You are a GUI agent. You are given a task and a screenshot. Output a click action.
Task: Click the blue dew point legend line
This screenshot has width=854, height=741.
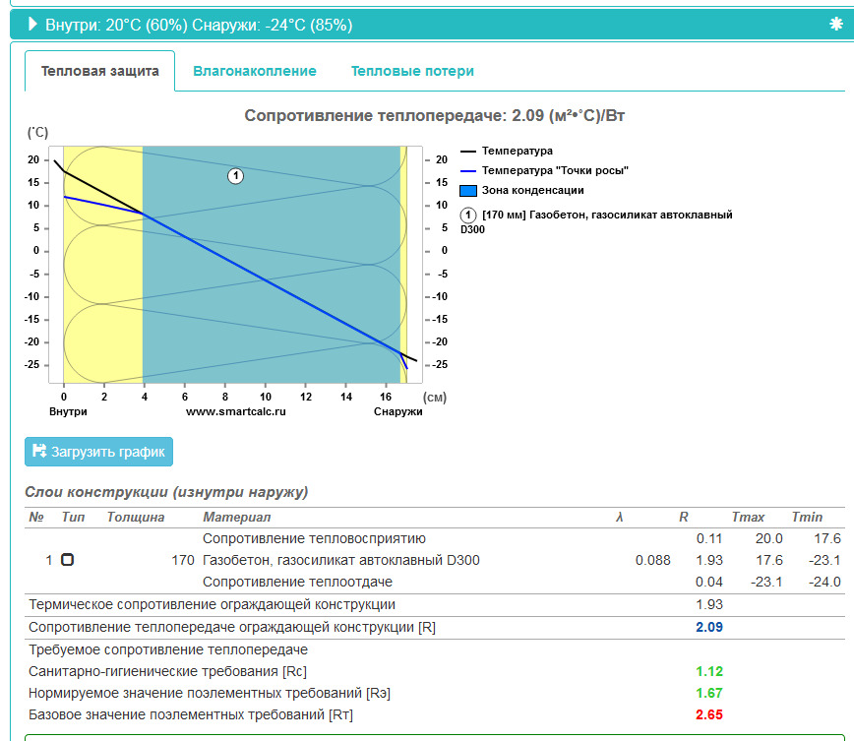[468, 170]
